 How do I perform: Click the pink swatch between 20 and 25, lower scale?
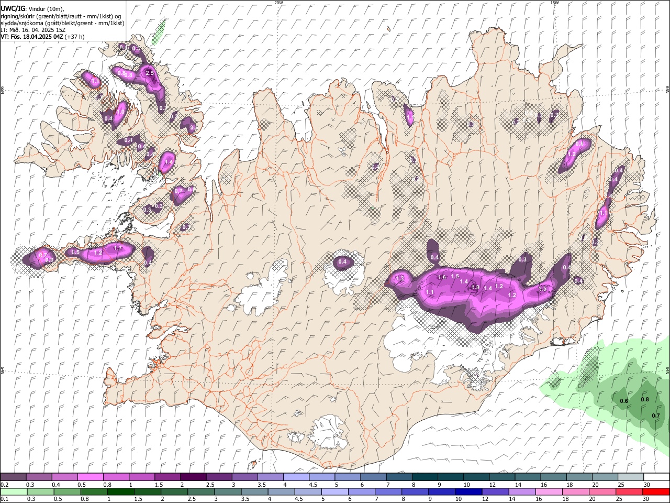tap(602, 491)
